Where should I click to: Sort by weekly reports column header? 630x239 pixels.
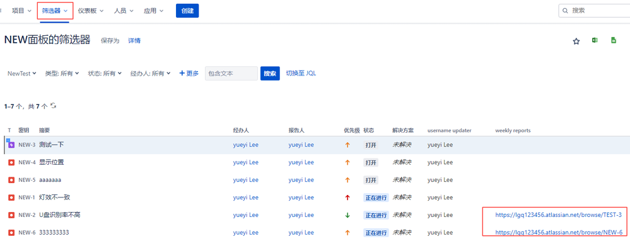[513, 130]
